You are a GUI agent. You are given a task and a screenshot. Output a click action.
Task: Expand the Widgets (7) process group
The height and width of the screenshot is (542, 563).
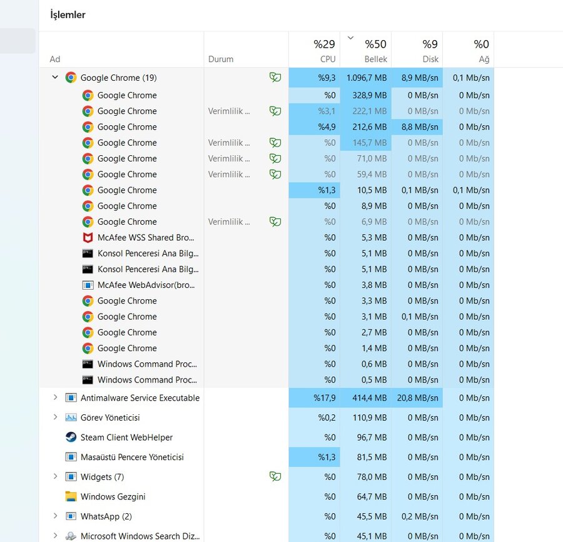click(55, 477)
